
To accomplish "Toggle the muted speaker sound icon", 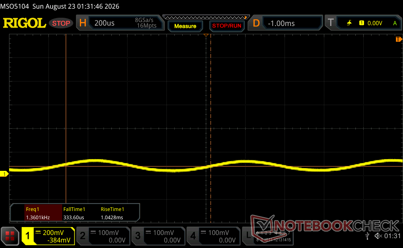I will [378, 236].
